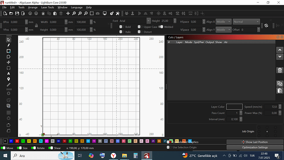Click the XPos spinner arrows
This screenshot has height=160, width=284.
(x=26, y=22)
